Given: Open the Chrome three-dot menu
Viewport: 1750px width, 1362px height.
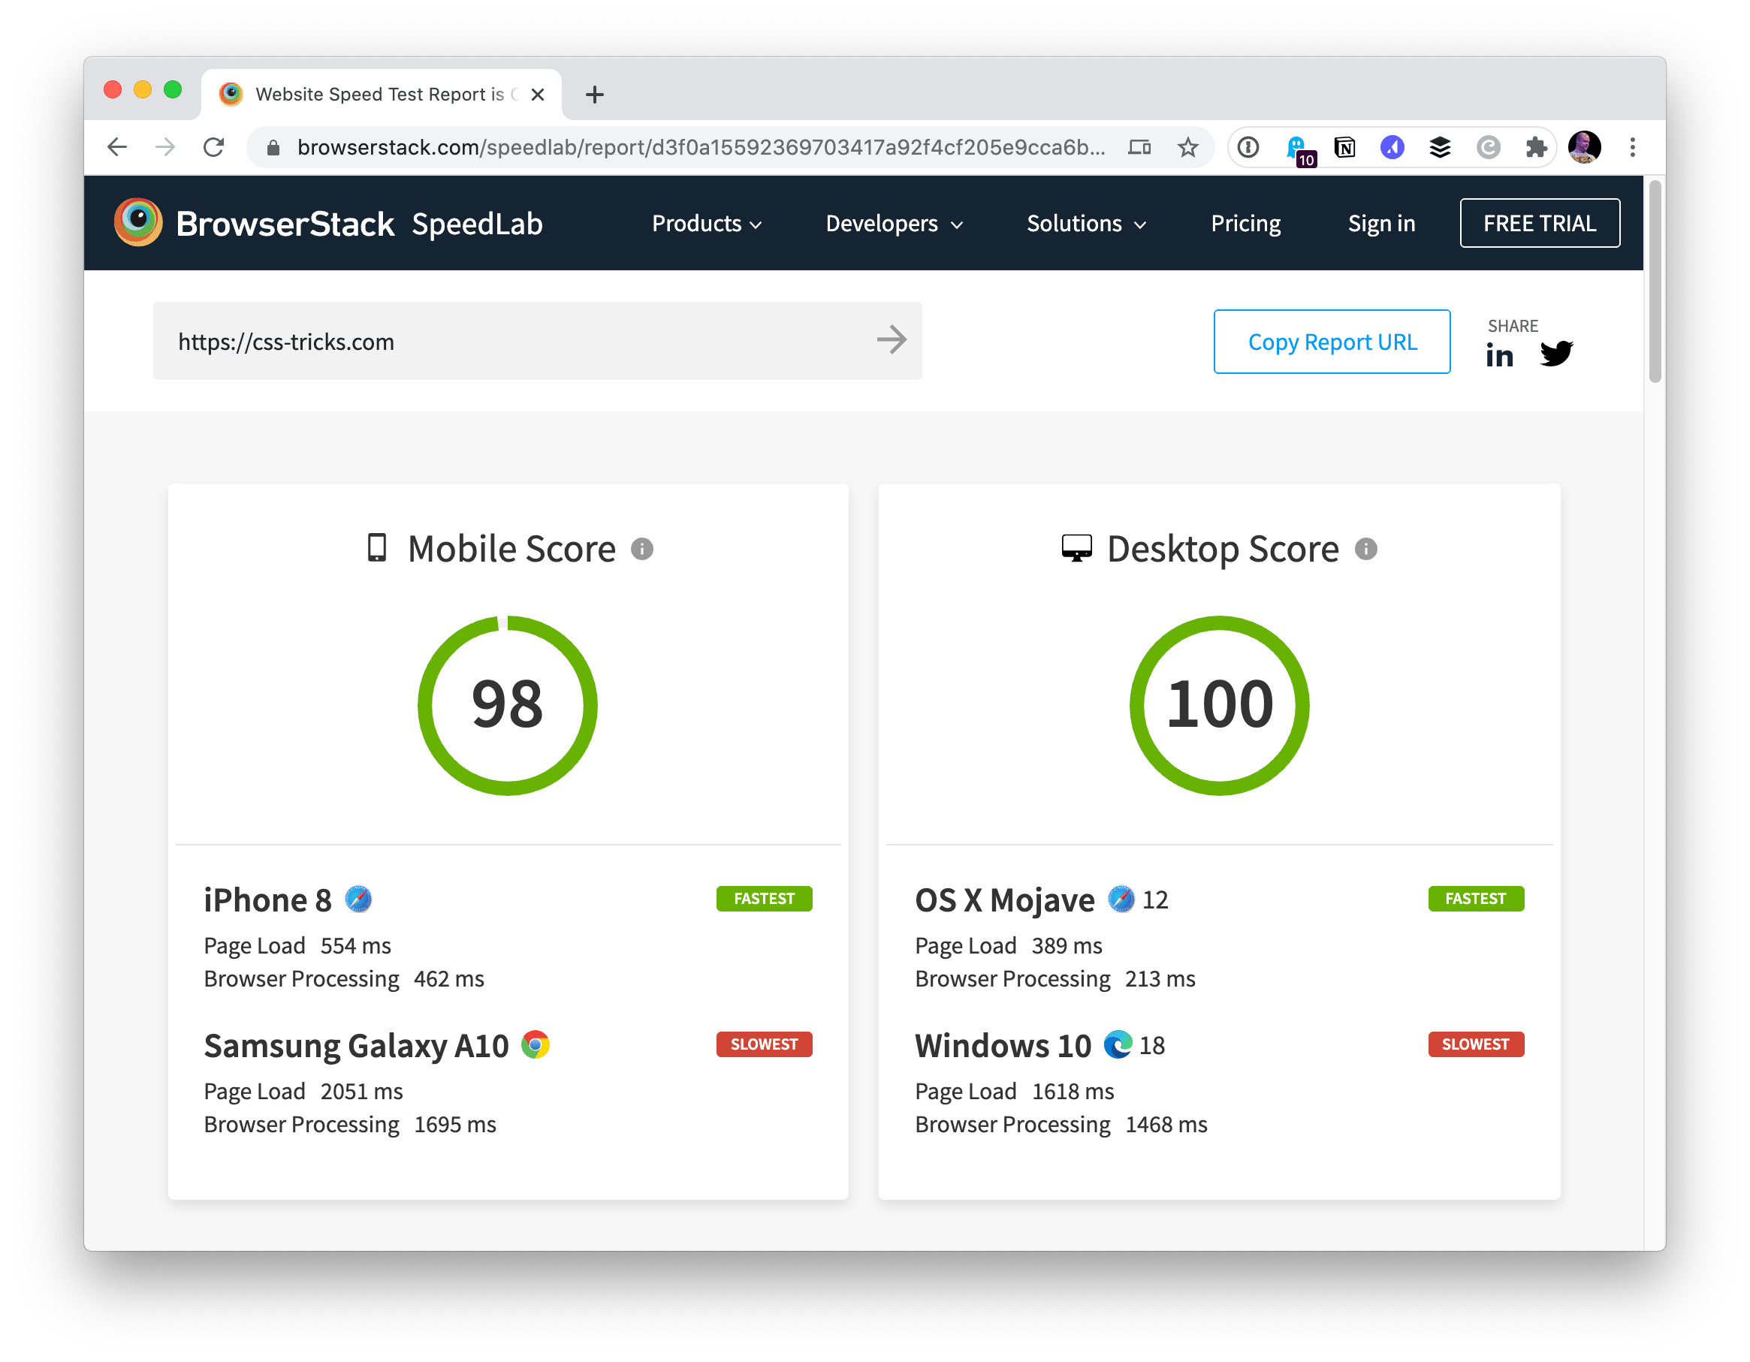Looking at the screenshot, I should click(x=1632, y=147).
